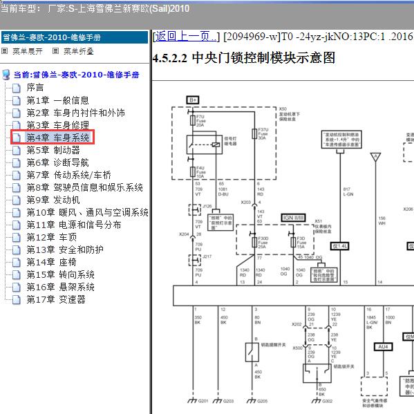
Task: Expand all menus with 菜单展开
Action: coord(28,51)
